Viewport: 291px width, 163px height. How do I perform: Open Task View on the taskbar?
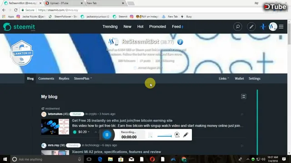pos(89,159)
